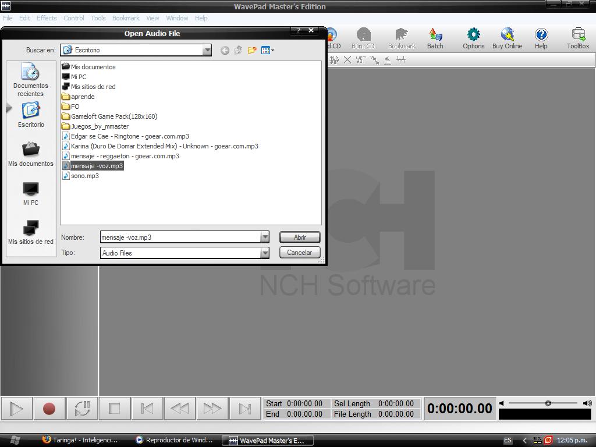This screenshot has height=447, width=596.
Task: Switch to the Taringa! Firefox taskbar button
Action: [80, 440]
